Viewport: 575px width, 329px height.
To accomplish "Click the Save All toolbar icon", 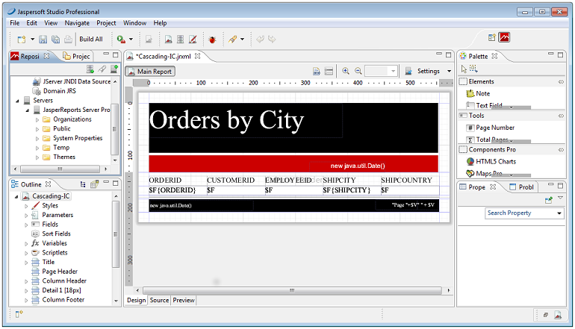I will point(56,40).
